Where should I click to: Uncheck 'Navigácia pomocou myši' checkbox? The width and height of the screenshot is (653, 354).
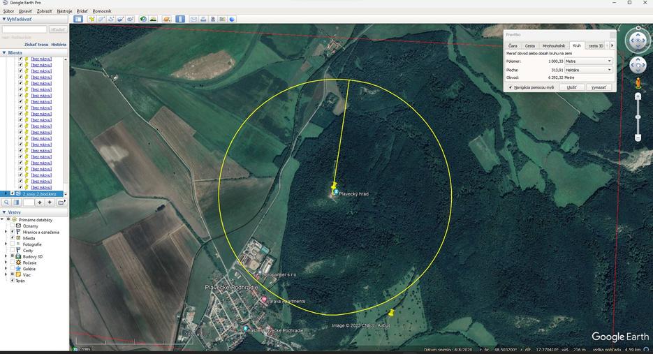[510, 87]
